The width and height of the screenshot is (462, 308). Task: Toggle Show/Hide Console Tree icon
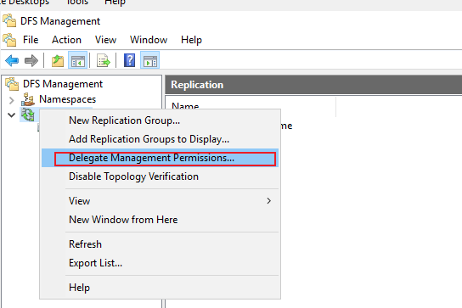(78, 61)
